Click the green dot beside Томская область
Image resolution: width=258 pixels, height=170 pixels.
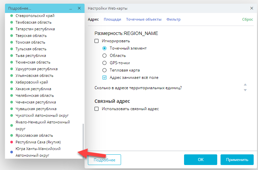point(12,42)
